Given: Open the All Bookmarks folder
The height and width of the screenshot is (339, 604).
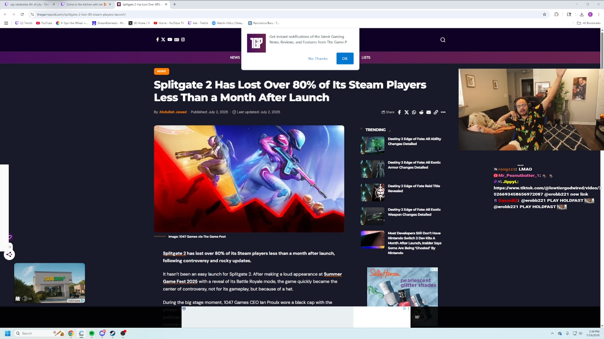Looking at the screenshot, I should tap(589, 23).
